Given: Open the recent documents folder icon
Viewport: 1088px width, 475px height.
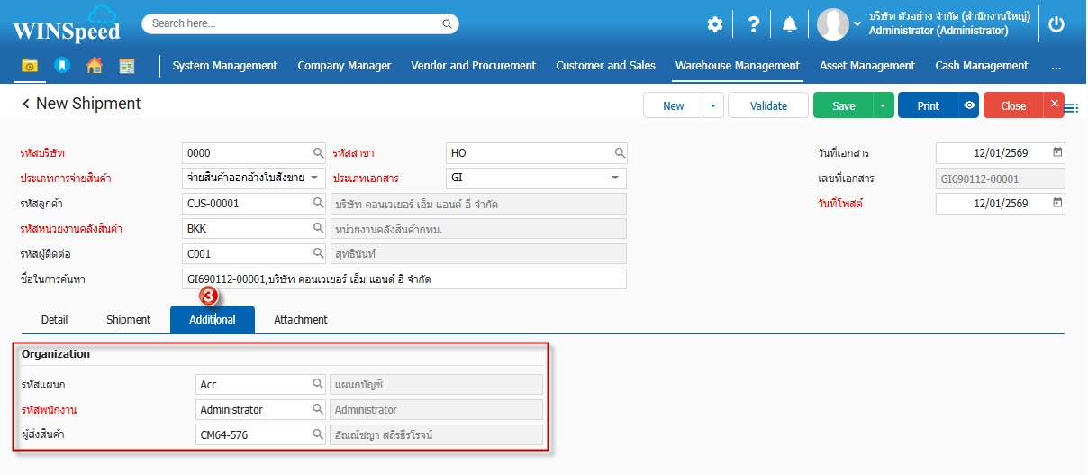Looking at the screenshot, I should 30,66.
